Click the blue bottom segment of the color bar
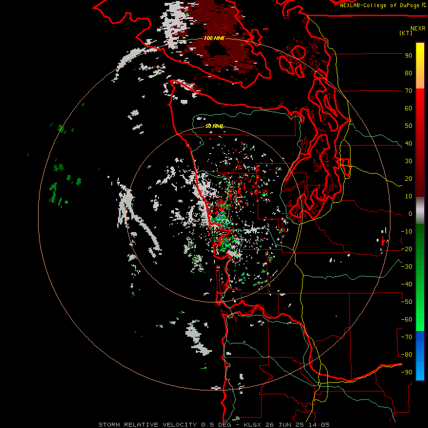Screen dimensions: 428x428 pyautogui.click(x=420, y=356)
